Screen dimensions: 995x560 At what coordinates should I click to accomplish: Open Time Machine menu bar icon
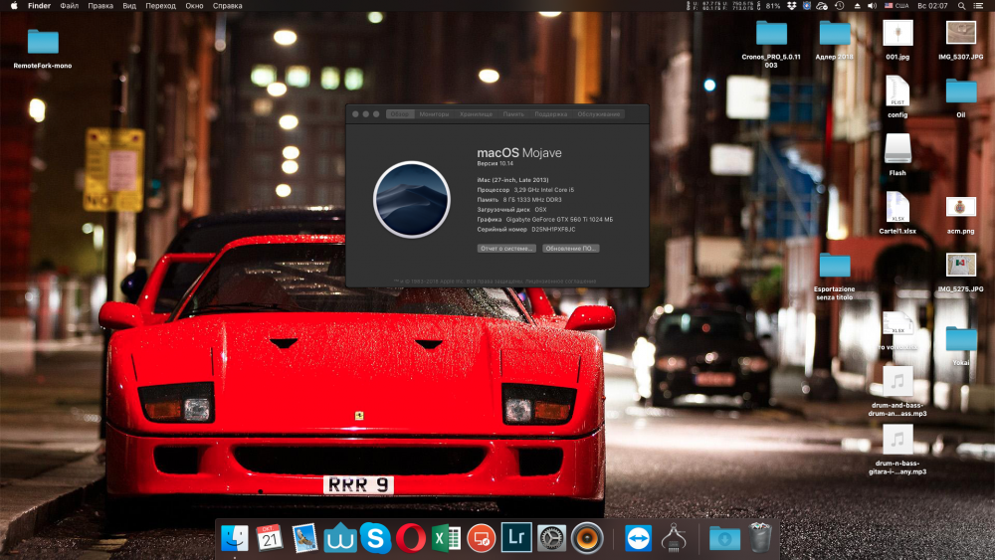(840, 6)
